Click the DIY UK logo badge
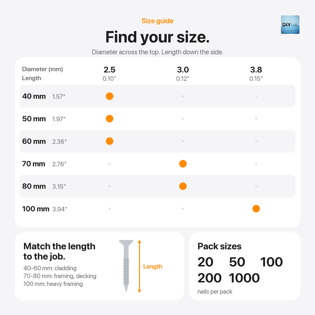The image size is (315, 315). pyautogui.click(x=290, y=25)
